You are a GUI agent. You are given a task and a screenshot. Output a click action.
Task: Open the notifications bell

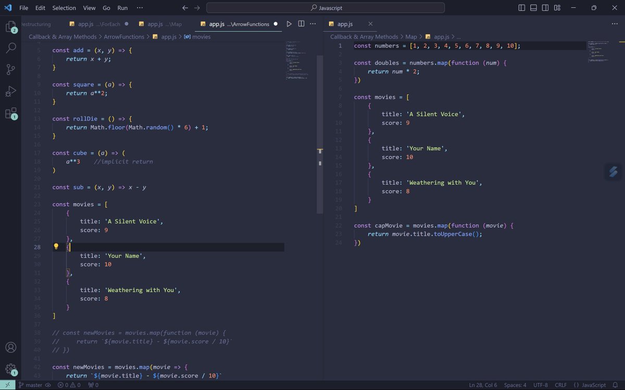point(615,385)
